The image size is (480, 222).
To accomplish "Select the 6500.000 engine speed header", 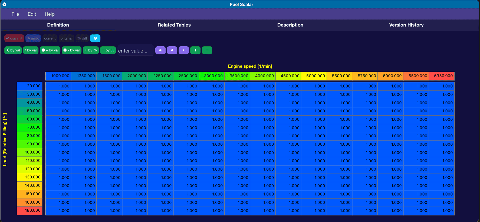I will point(416,76).
